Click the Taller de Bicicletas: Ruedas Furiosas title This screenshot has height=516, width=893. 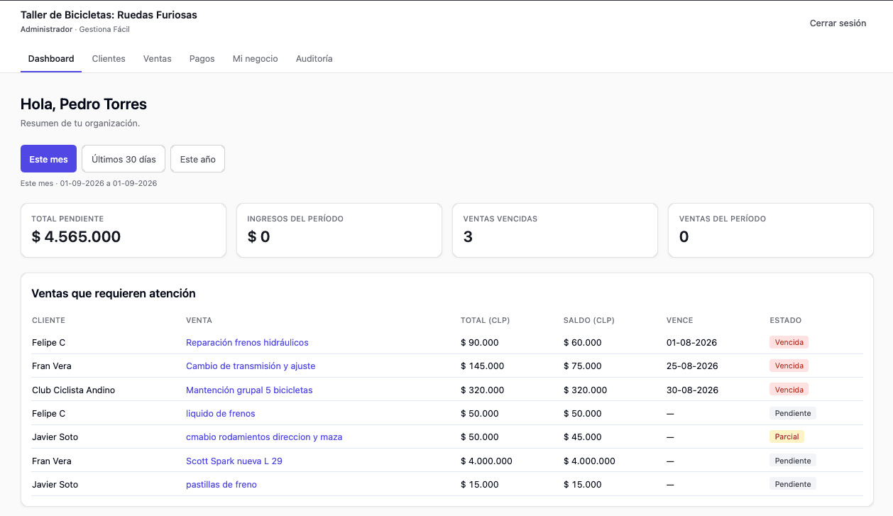[x=109, y=15]
